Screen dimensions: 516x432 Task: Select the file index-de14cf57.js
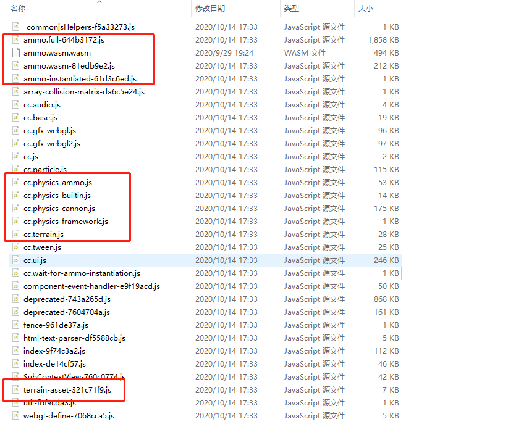[x=54, y=364]
